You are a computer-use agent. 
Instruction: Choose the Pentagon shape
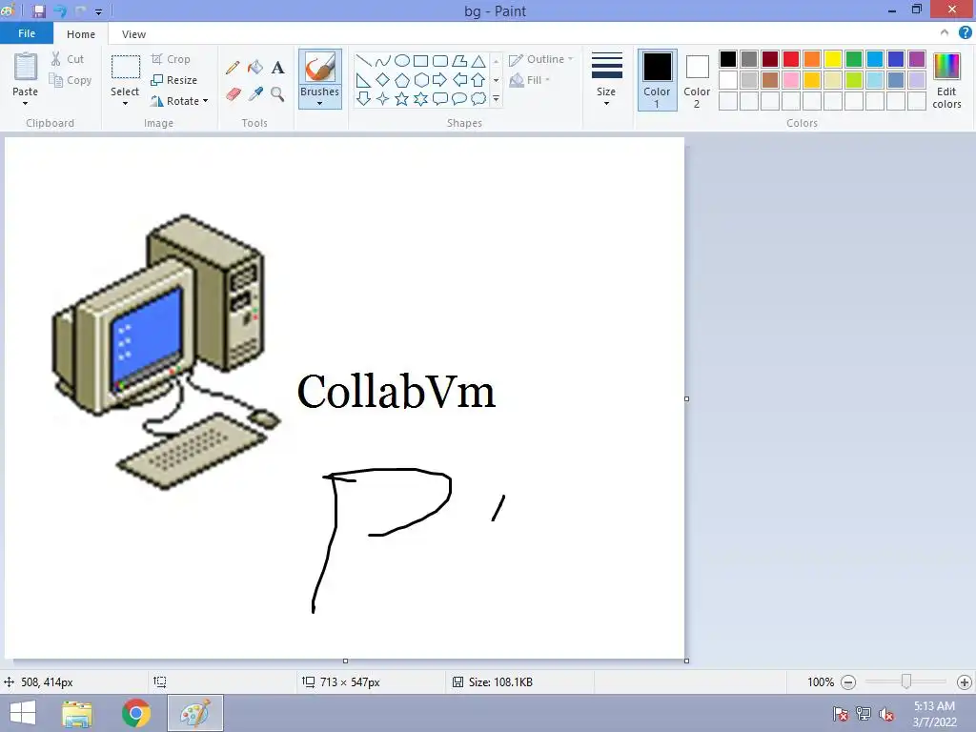click(x=402, y=80)
